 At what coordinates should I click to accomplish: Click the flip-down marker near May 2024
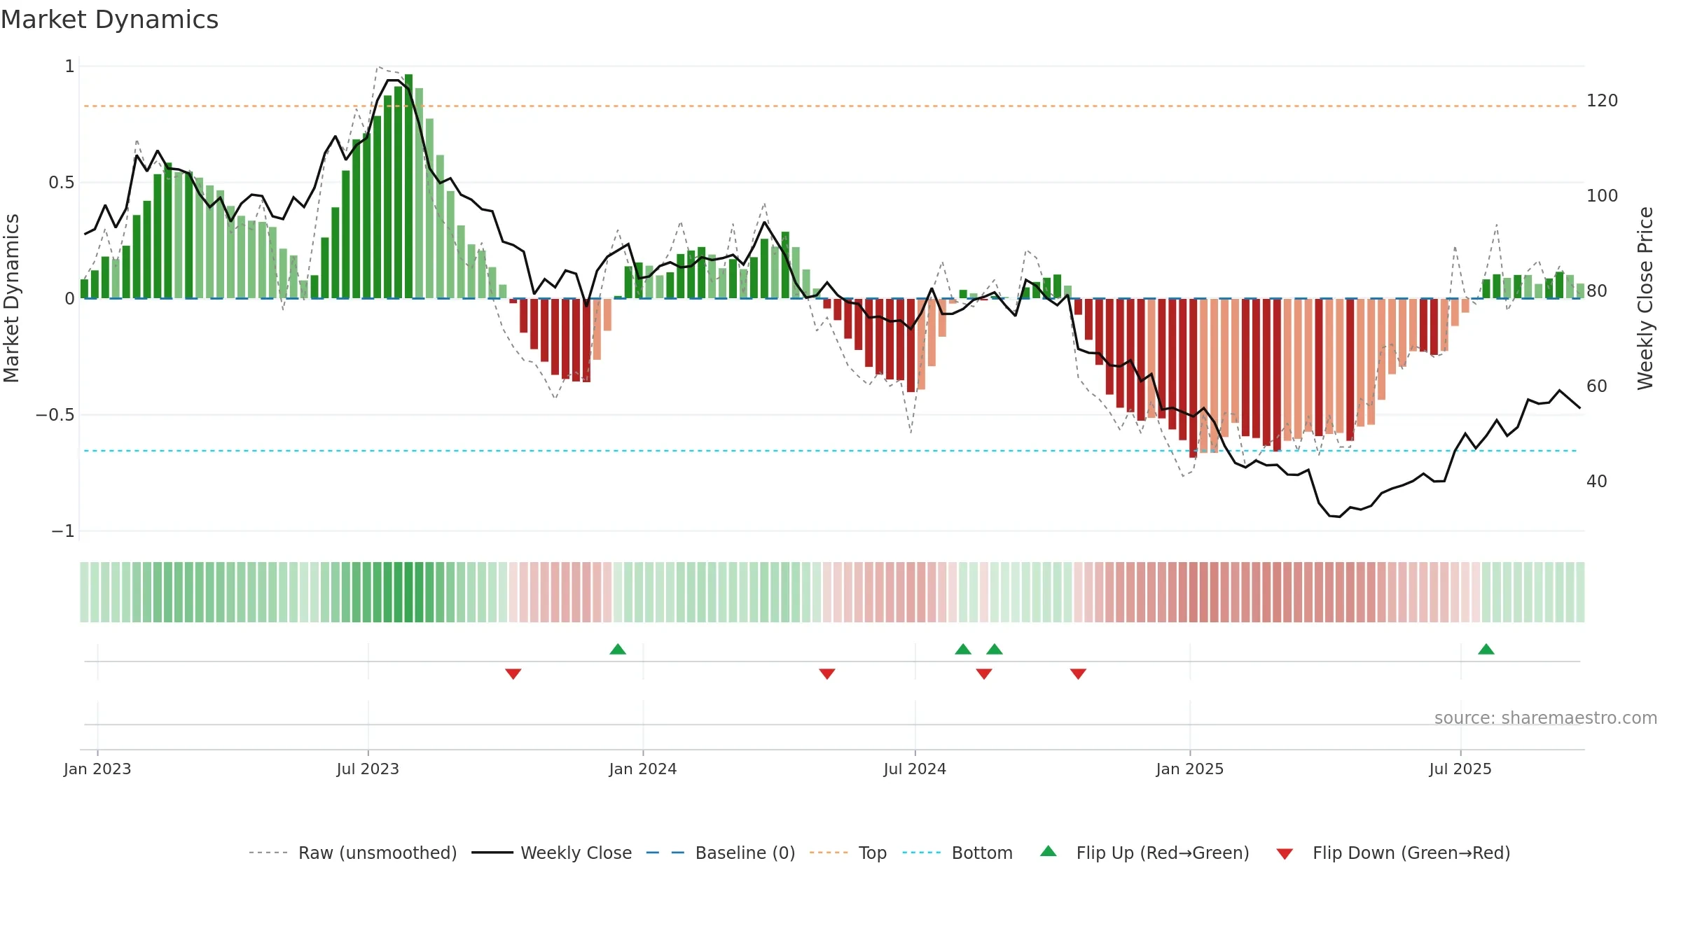click(827, 673)
